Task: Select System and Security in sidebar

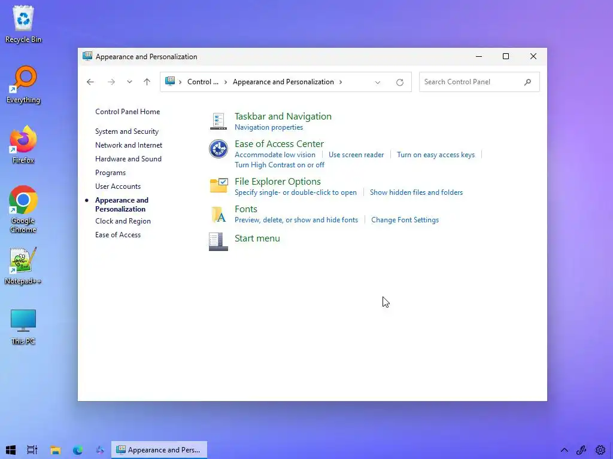Action: pyautogui.click(x=127, y=131)
